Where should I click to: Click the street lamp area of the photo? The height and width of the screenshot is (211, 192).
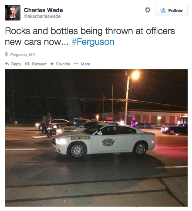point(135,75)
